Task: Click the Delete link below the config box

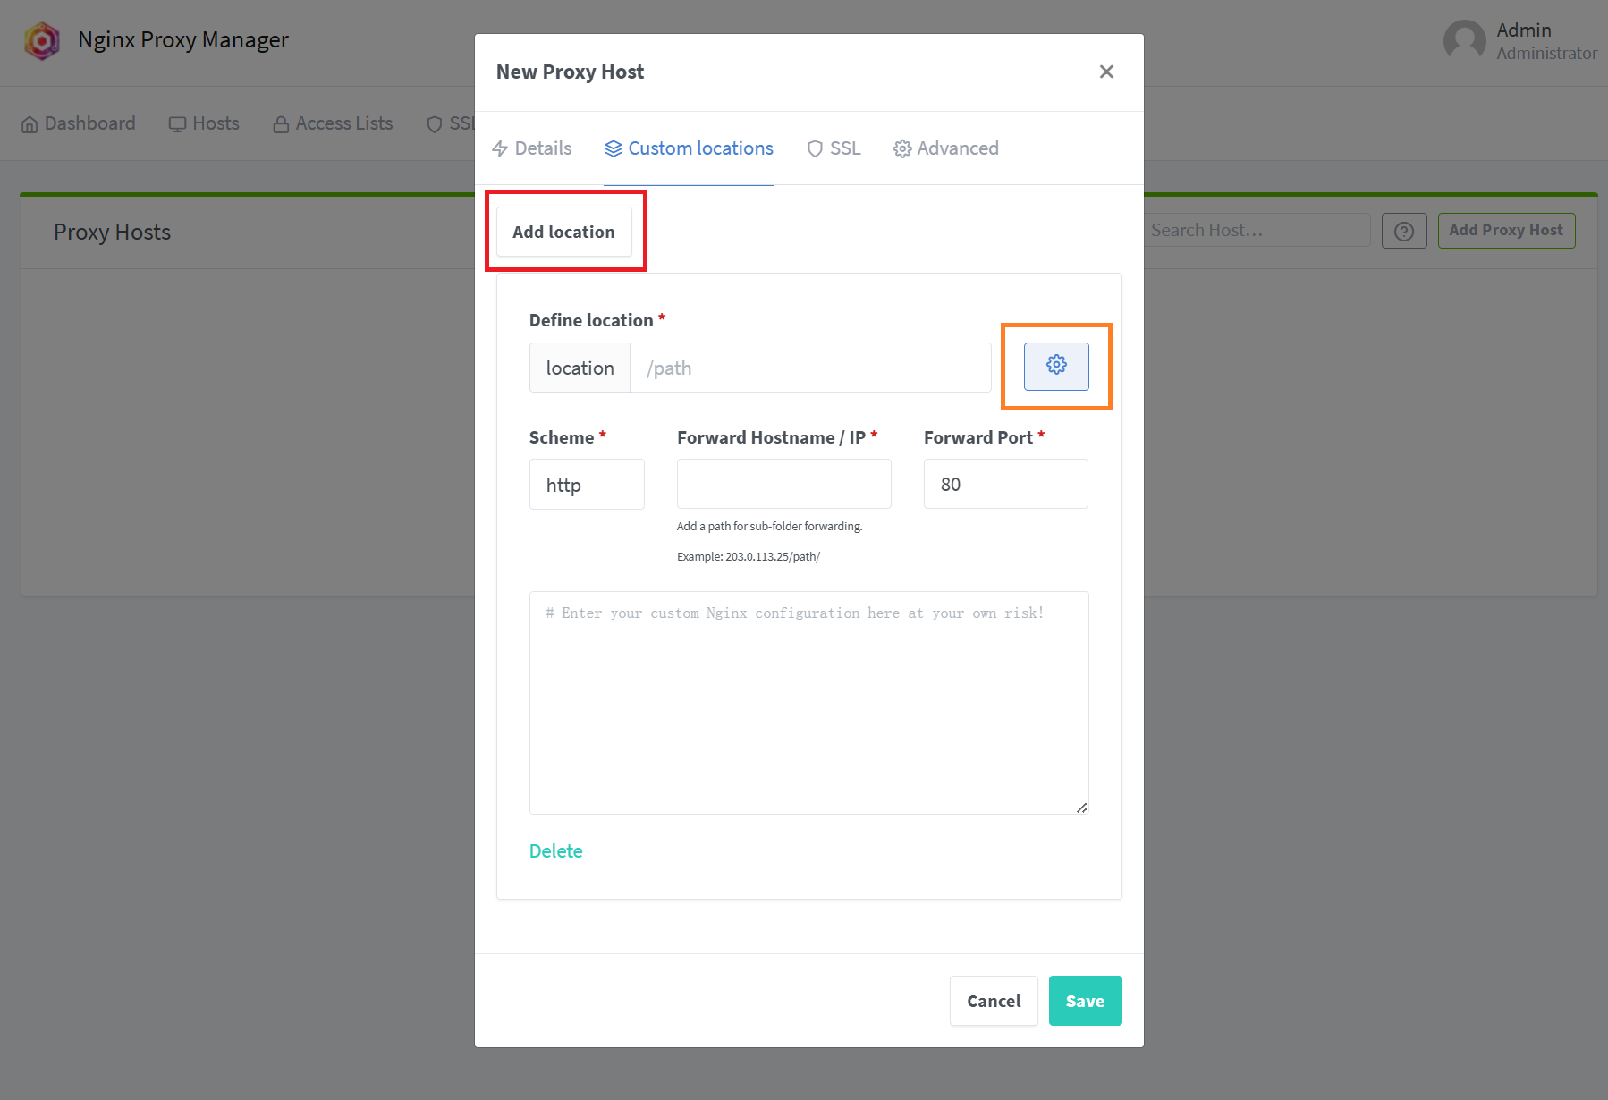Action: [x=555, y=850]
